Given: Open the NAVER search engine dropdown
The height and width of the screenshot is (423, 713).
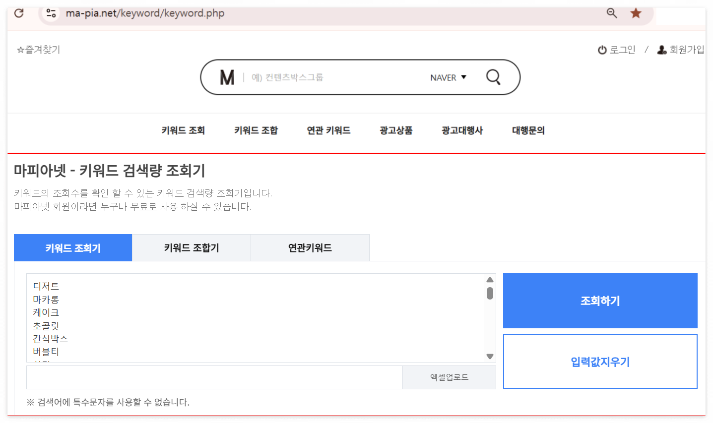Looking at the screenshot, I should [x=448, y=77].
